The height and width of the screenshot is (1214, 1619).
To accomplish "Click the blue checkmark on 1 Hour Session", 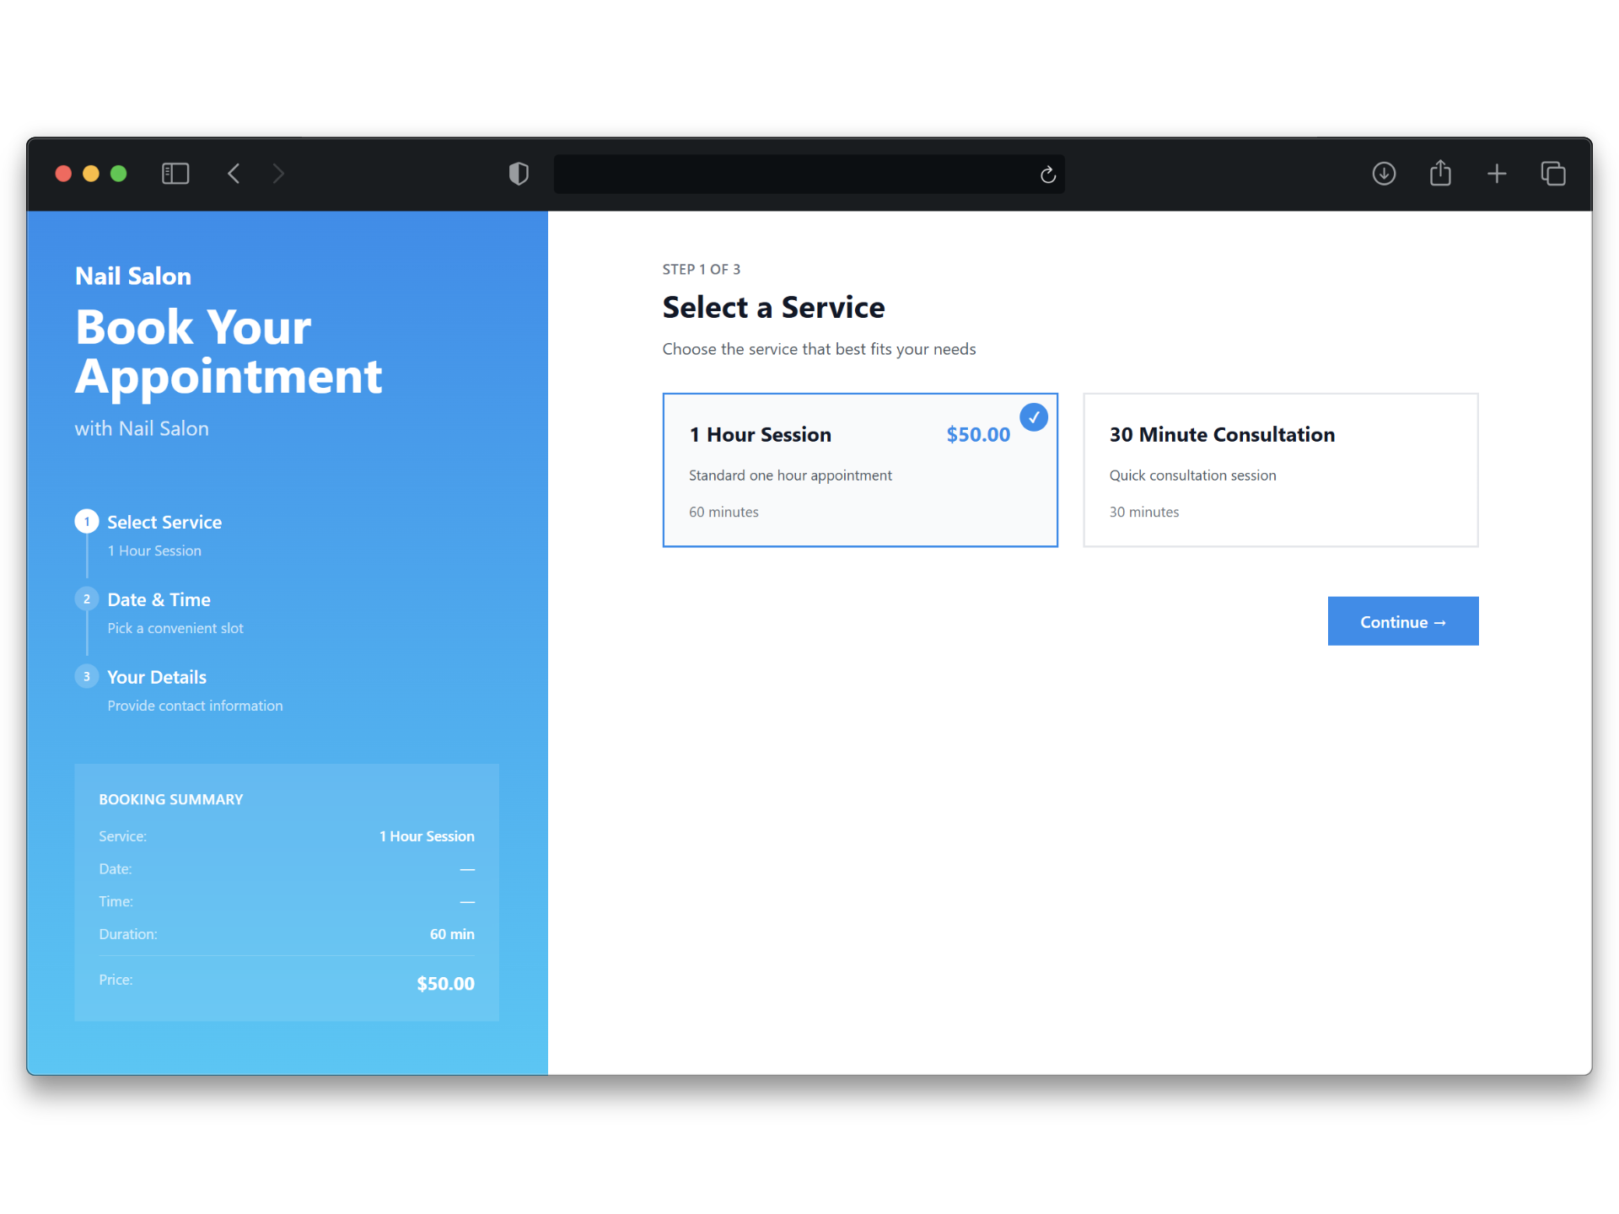I will click(1034, 416).
